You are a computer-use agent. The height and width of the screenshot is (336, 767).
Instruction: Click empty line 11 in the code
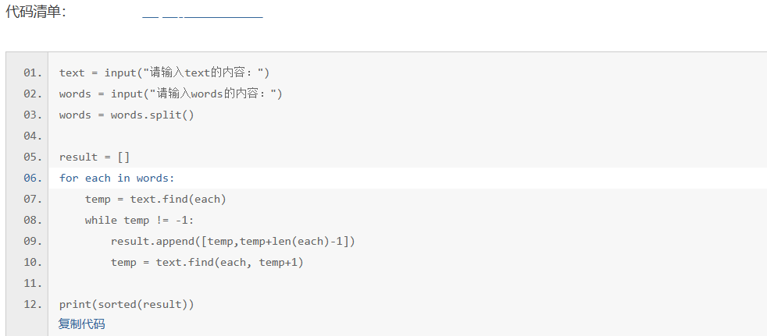[234, 283]
